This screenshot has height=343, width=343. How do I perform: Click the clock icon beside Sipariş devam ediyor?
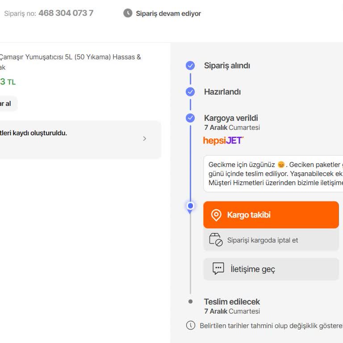pyautogui.click(x=128, y=13)
